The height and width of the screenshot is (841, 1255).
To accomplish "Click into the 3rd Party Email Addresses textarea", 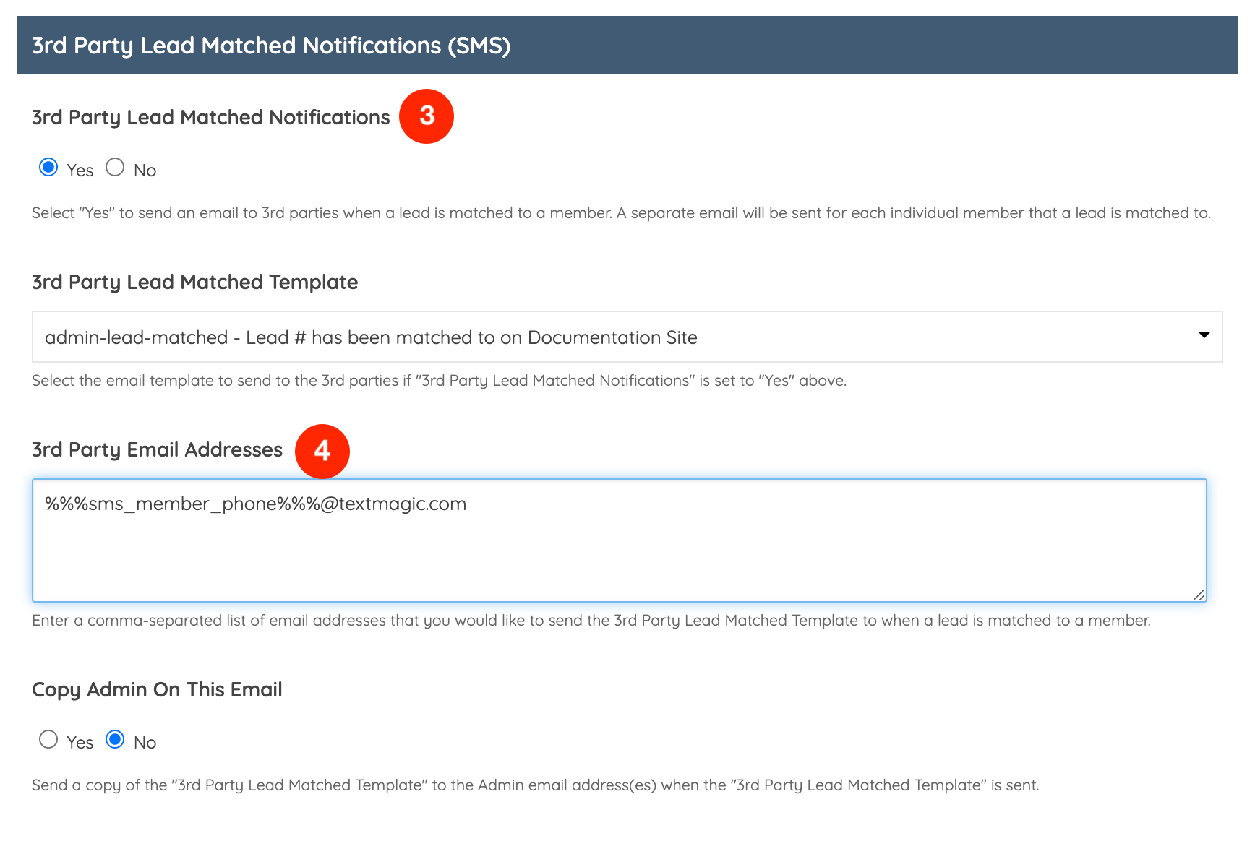I will 619,540.
